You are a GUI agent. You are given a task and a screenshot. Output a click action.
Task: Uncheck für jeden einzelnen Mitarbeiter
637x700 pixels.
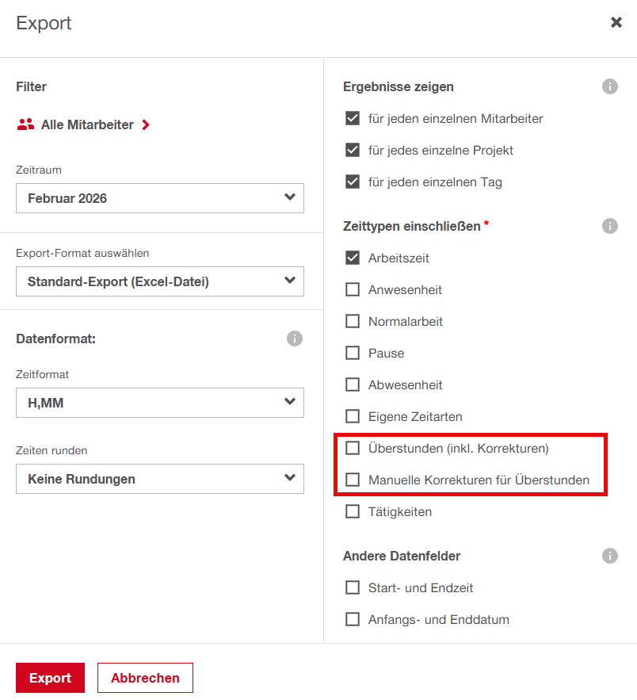click(353, 119)
